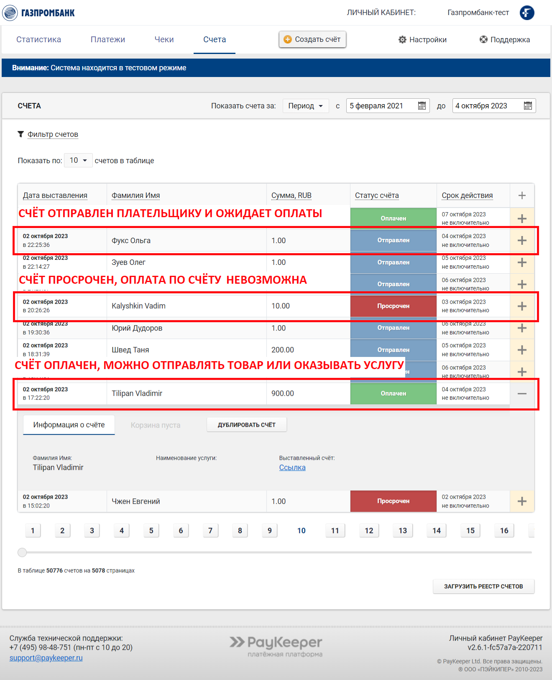Viewport: 552px width, 680px height.
Task: Expand the Швед Таня invoice row
Action: click(522, 350)
